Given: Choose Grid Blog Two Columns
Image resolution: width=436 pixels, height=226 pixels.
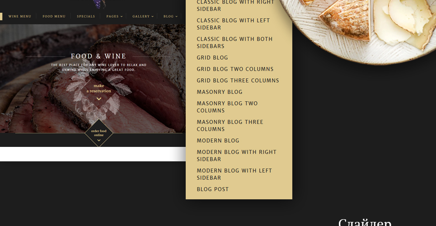Looking at the screenshot, I should (235, 69).
